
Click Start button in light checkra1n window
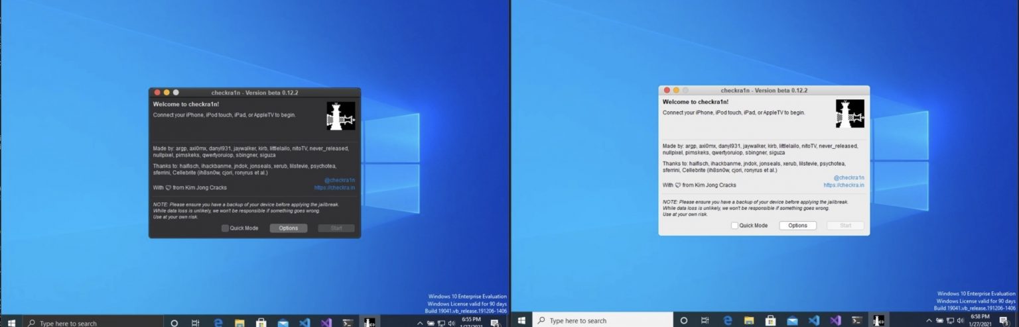845,226
